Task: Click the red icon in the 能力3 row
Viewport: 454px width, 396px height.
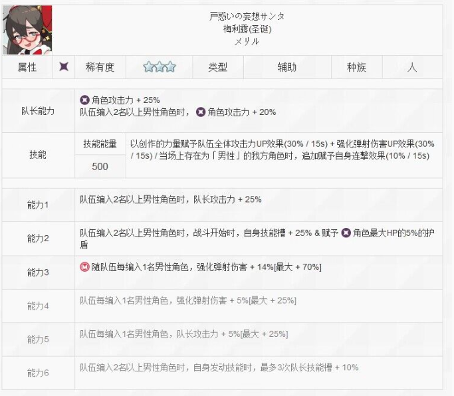Action: (84, 267)
